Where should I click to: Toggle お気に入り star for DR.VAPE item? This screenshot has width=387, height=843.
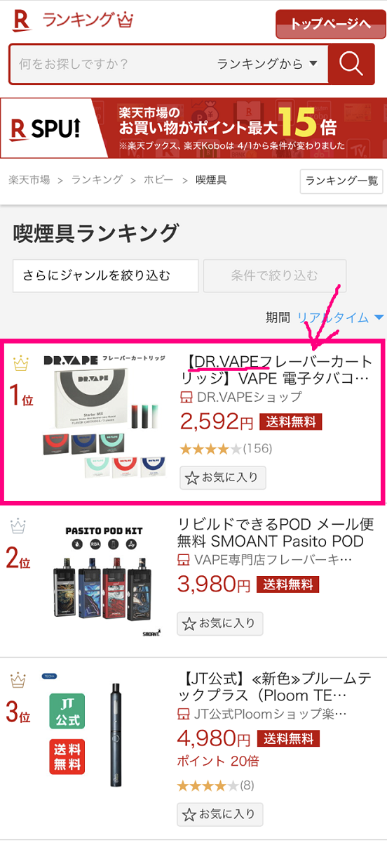pos(192,479)
